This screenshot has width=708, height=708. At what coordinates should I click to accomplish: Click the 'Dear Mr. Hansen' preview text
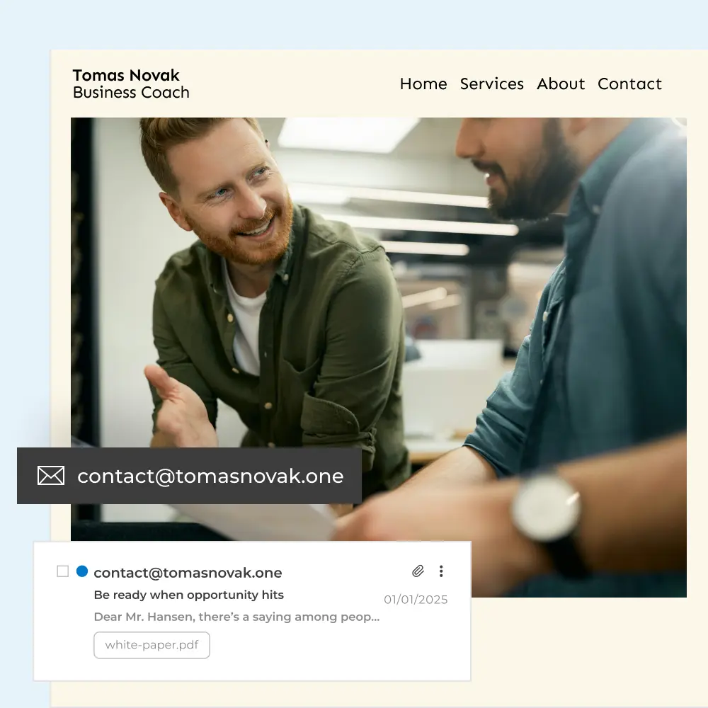(236, 617)
